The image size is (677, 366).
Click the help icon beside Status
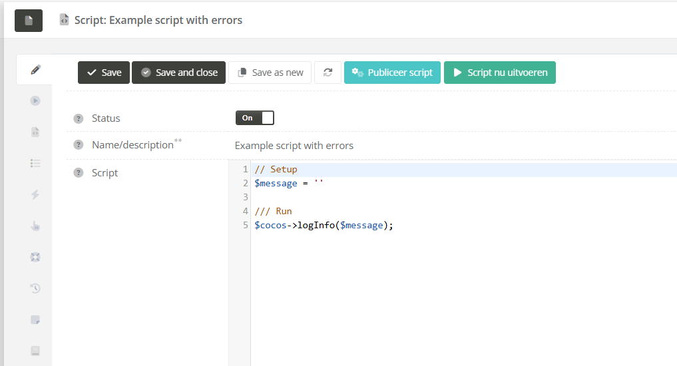click(x=79, y=118)
